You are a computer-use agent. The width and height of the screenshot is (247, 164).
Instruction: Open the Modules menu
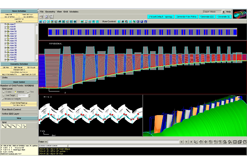tap(74, 12)
